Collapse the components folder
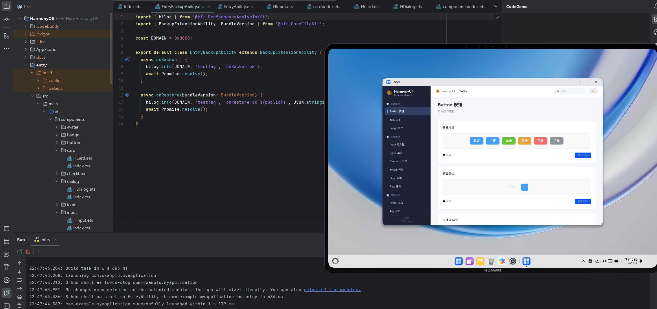Image resolution: width=657 pixels, height=309 pixels. [51, 119]
